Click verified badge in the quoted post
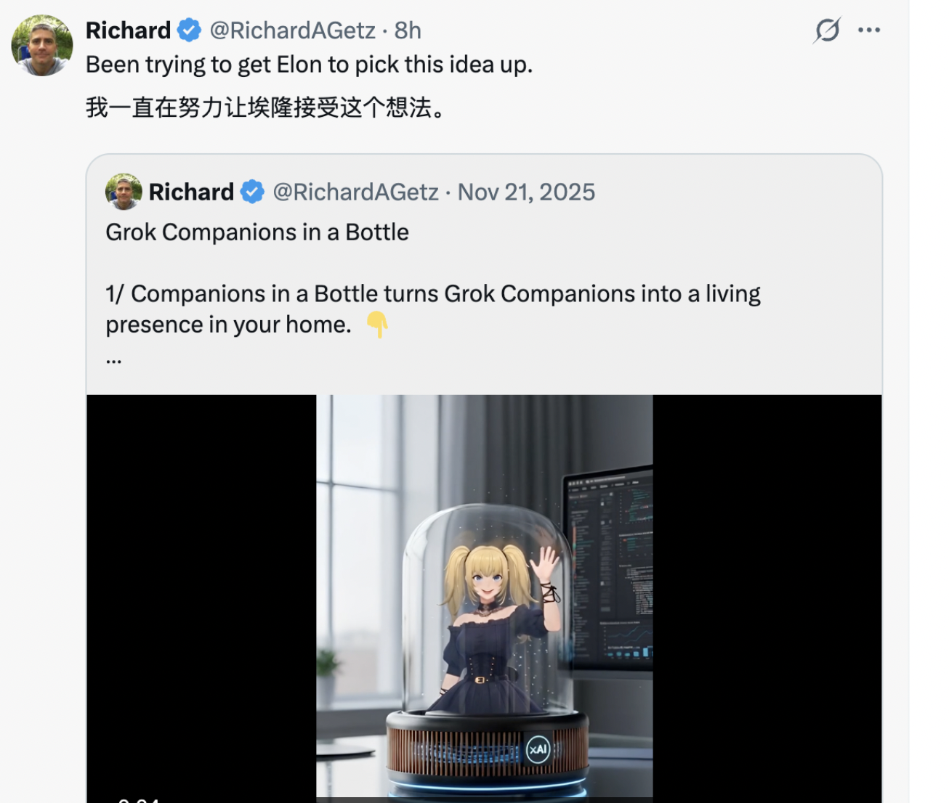The height and width of the screenshot is (803, 949). pyautogui.click(x=252, y=192)
